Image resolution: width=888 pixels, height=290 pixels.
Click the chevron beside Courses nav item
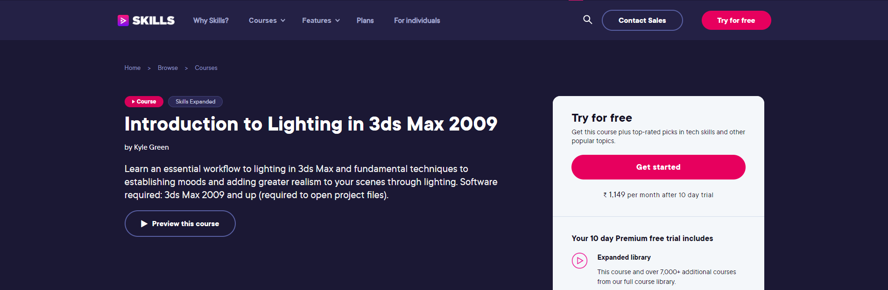click(x=283, y=21)
